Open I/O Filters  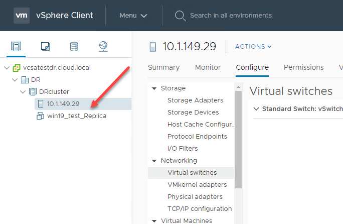tap(183, 149)
